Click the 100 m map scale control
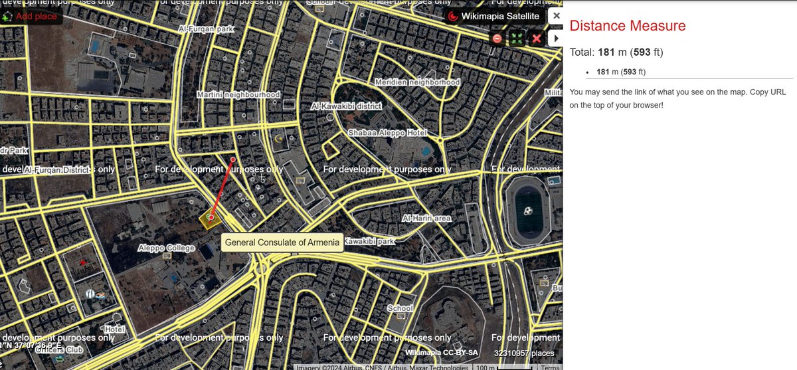 (505, 367)
